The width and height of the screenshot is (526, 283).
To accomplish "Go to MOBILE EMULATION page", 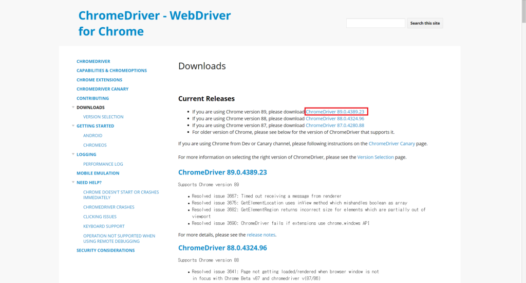I will point(98,173).
